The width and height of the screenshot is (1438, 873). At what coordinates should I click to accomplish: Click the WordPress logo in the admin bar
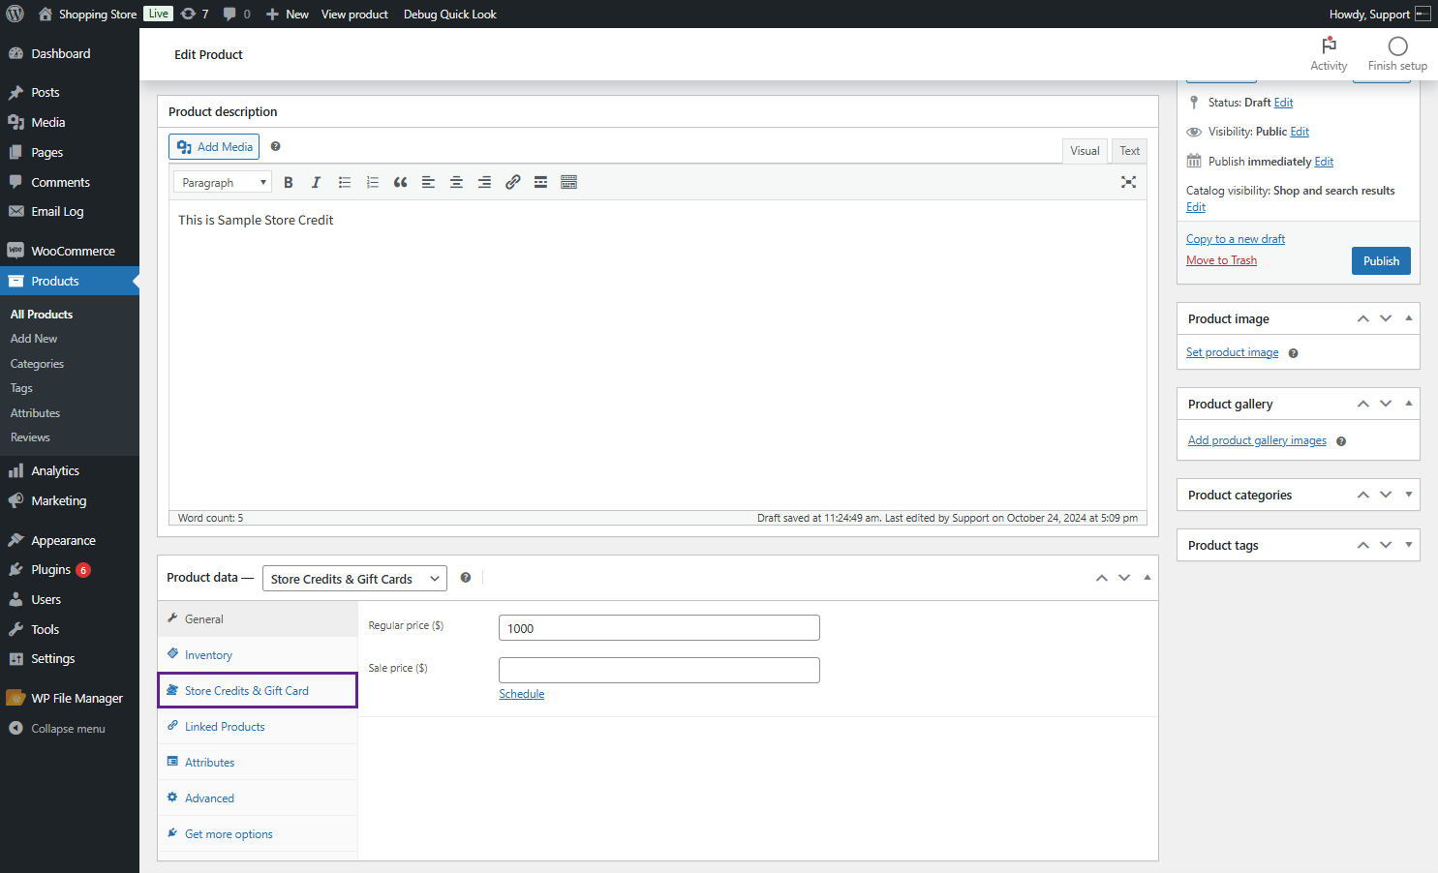click(15, 14)
